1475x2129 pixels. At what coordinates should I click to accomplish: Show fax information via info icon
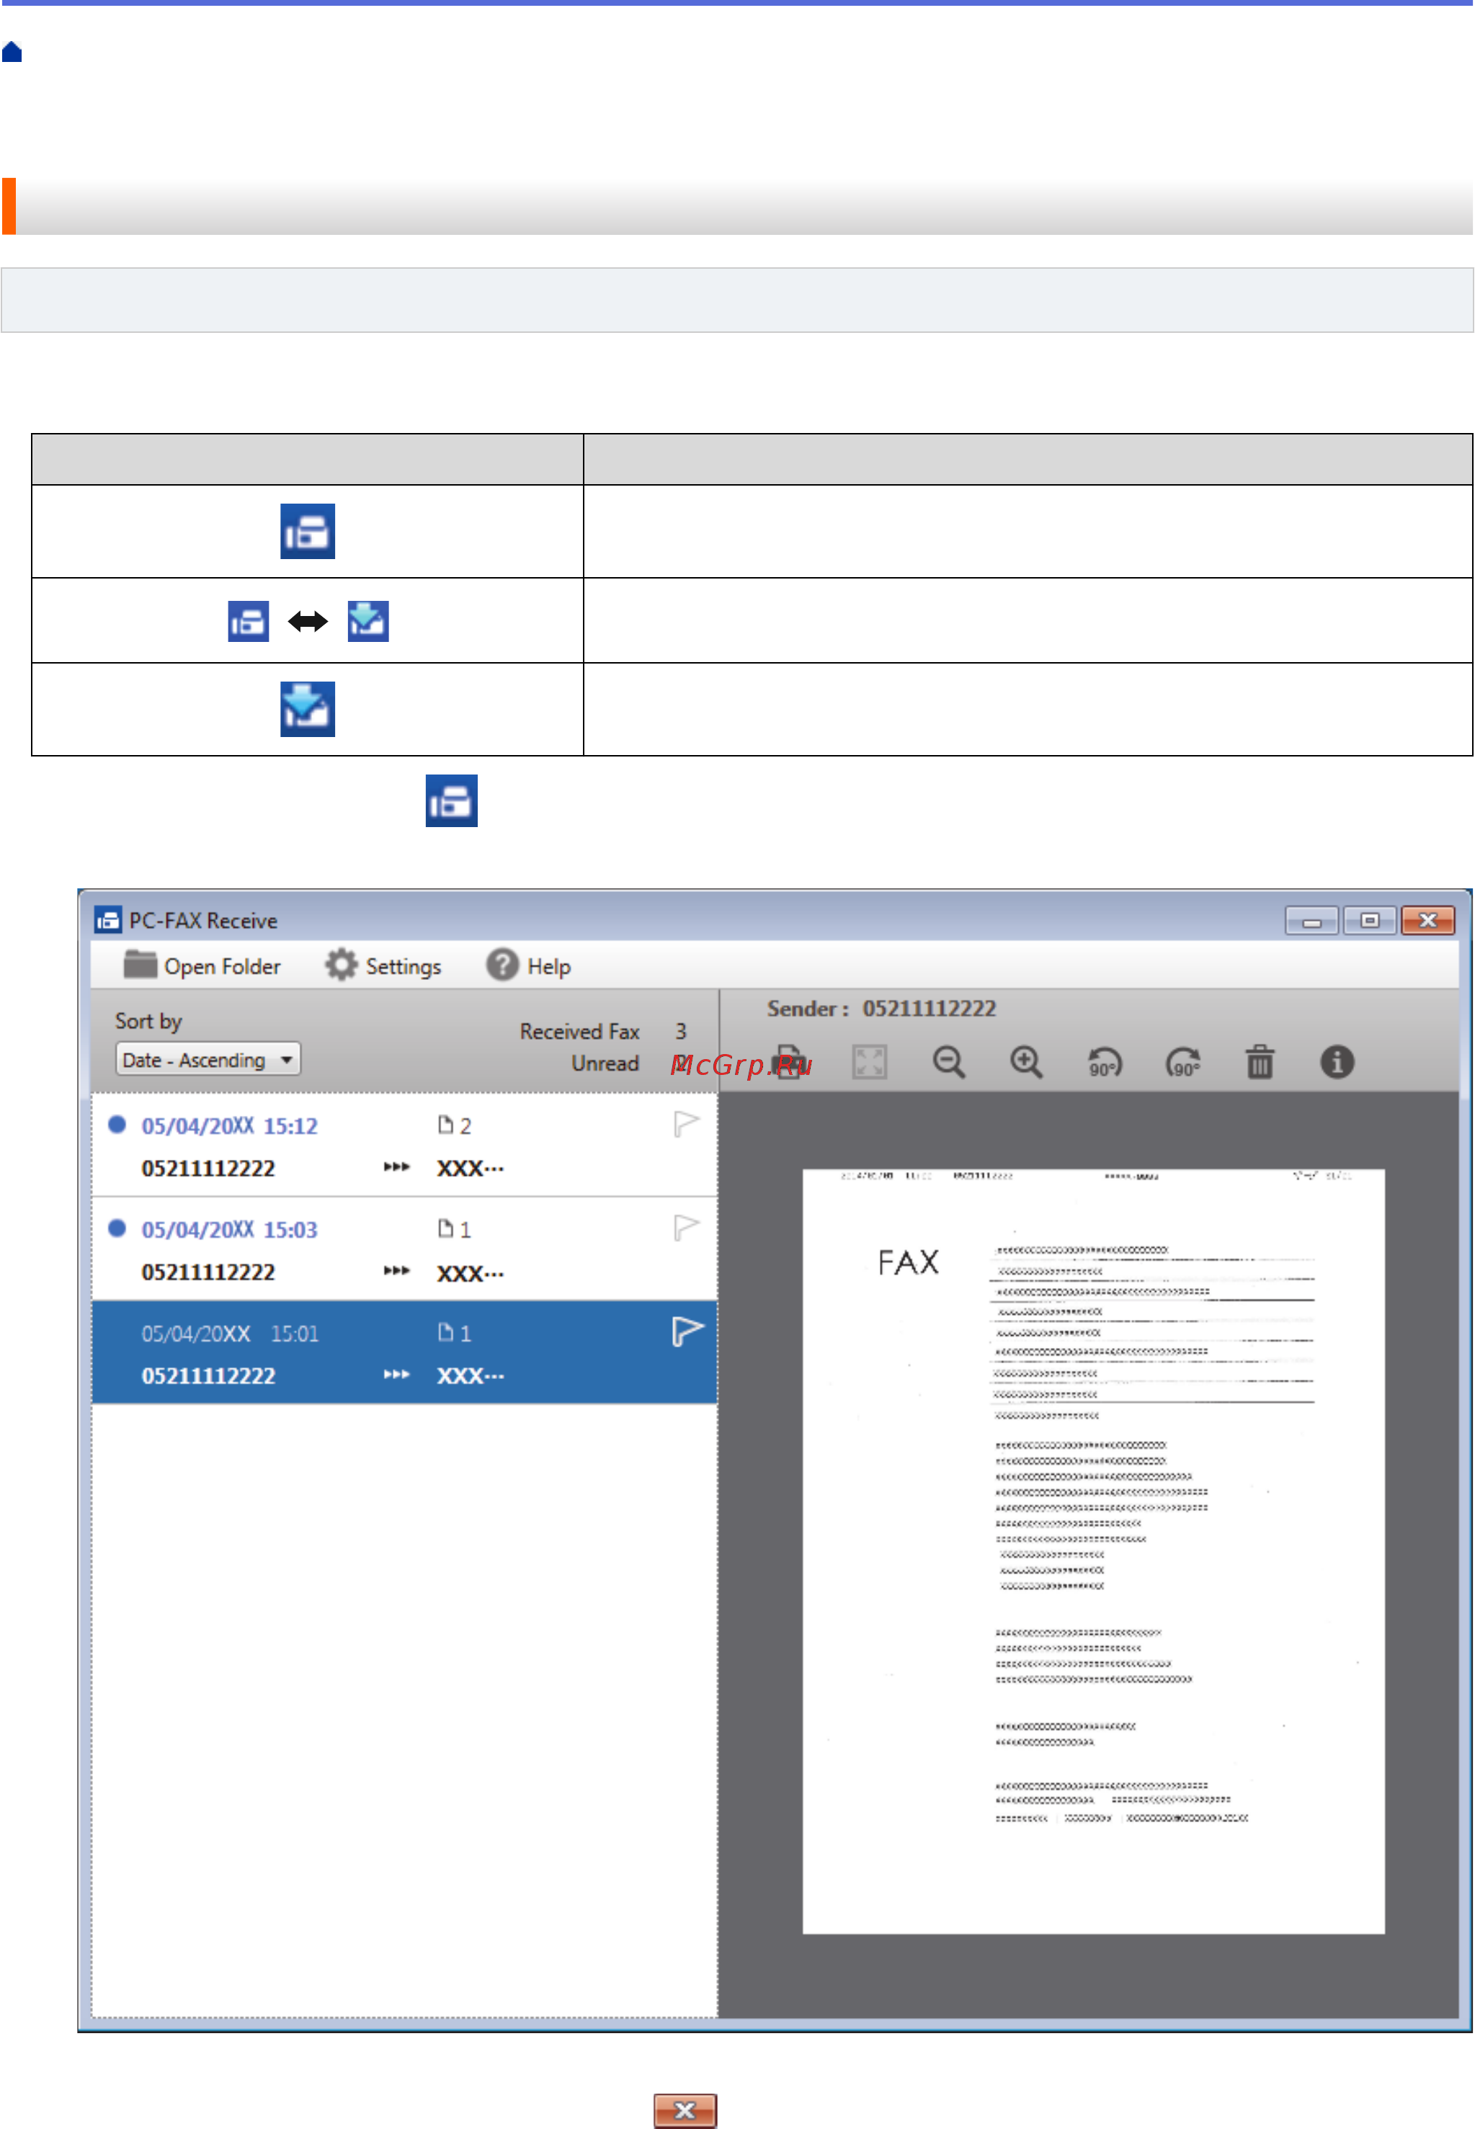click(x=1337, y=1063)
